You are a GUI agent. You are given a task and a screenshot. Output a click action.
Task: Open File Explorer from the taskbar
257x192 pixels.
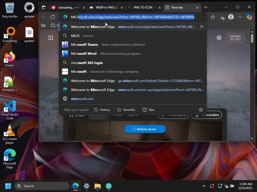(x=98, y=186)
